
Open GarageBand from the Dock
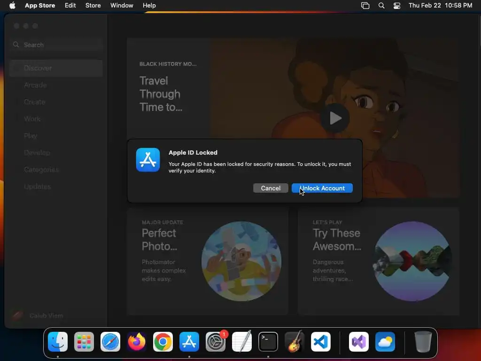pyautogui.click(x=295, y=342)
